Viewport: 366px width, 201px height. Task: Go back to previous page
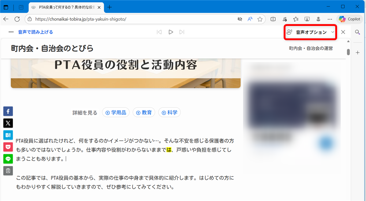coord(6,19)
